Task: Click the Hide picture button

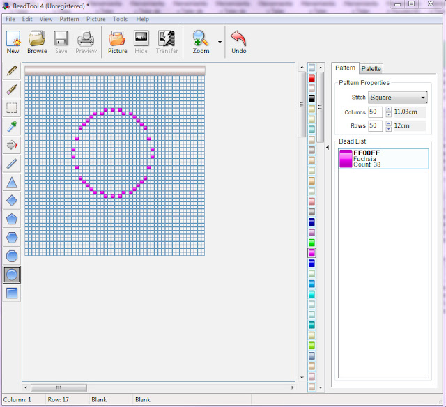Action: (x=141, y=43)
